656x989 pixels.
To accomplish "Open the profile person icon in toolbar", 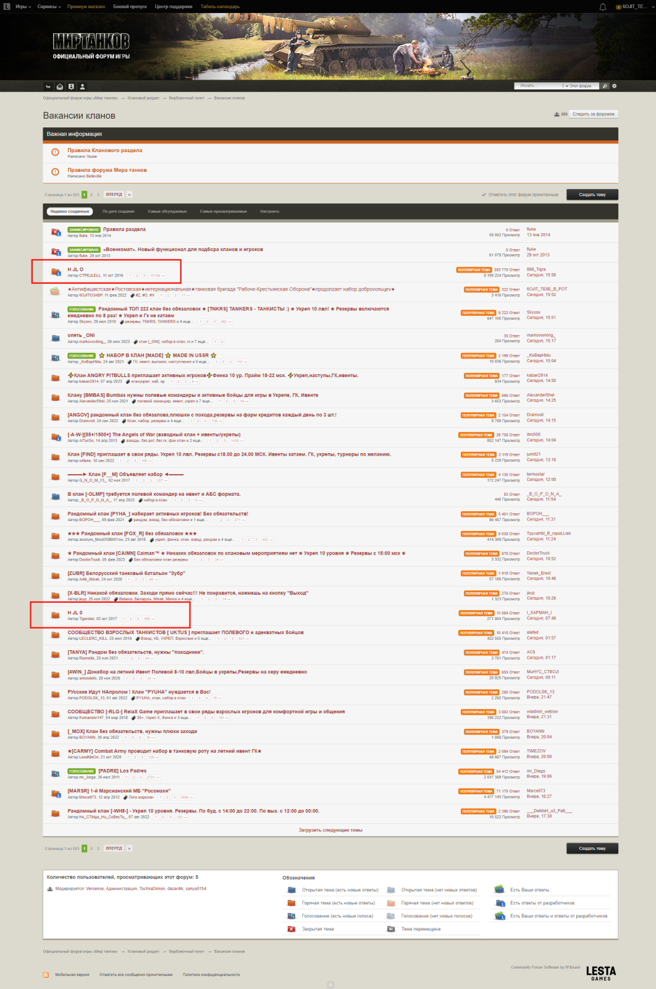I will click(83, 87).
